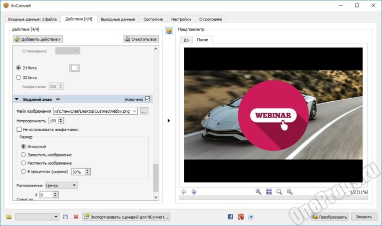The width and height of the screenshot is (382, 226).
Task: Pick background color from white swatch
Action: pos(74,68)
